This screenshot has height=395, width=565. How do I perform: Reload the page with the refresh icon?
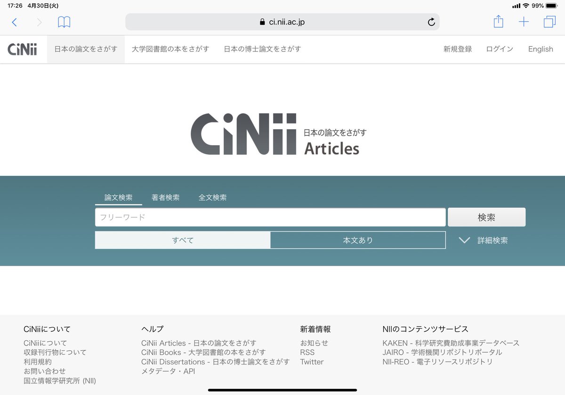tap(431, 22)
